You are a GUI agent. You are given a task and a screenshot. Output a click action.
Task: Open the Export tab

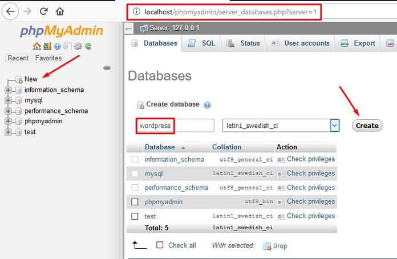(357, 43)
